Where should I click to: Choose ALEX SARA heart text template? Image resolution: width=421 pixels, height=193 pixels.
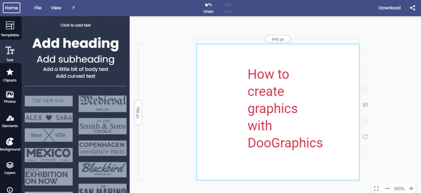49,118
